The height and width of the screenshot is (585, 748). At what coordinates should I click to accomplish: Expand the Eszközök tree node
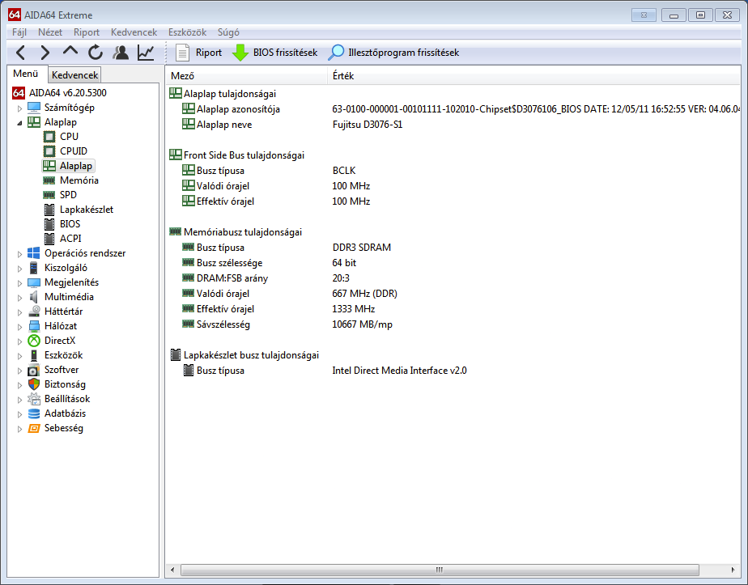coord(19,356)
